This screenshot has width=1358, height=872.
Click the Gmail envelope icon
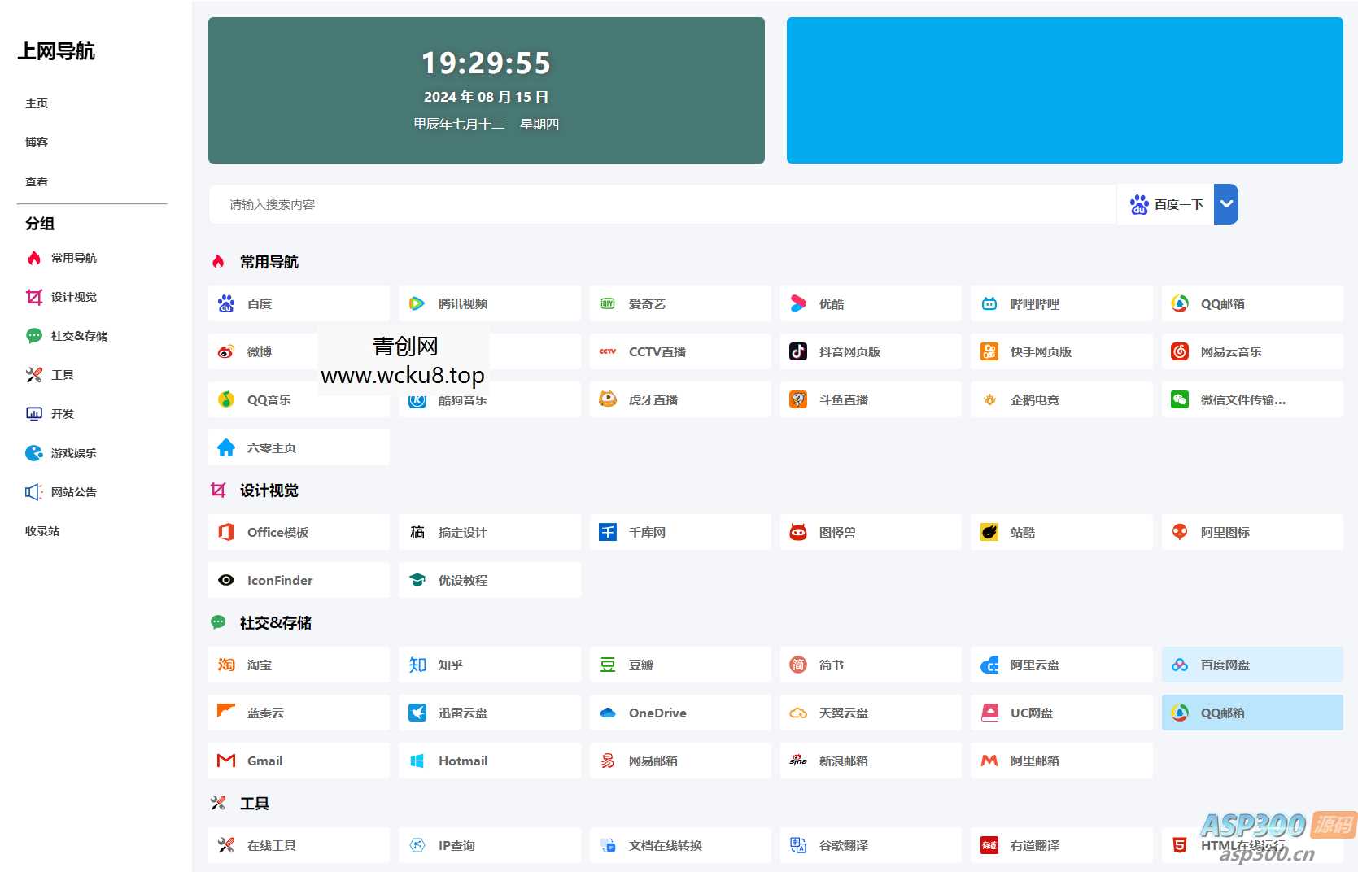pos(225,761)
